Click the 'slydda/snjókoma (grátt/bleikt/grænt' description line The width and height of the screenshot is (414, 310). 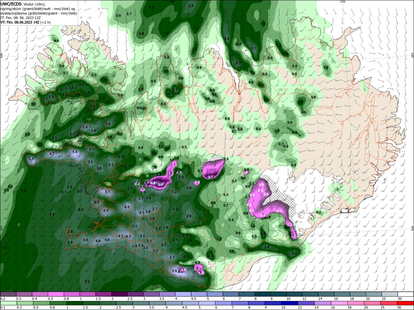click(x=38, y=13)
